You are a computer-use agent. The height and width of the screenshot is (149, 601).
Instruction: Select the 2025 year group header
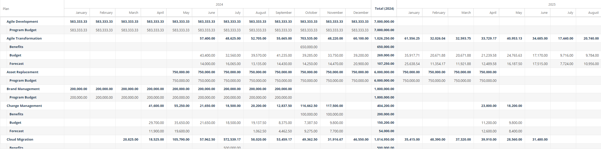tap(552, 4)
